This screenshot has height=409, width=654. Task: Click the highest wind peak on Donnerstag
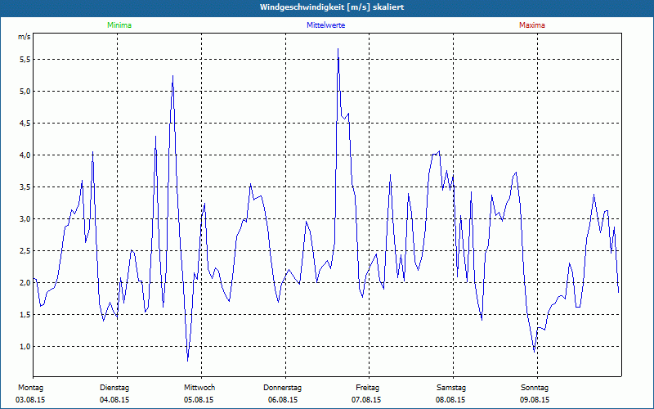[x=338, y=49]
